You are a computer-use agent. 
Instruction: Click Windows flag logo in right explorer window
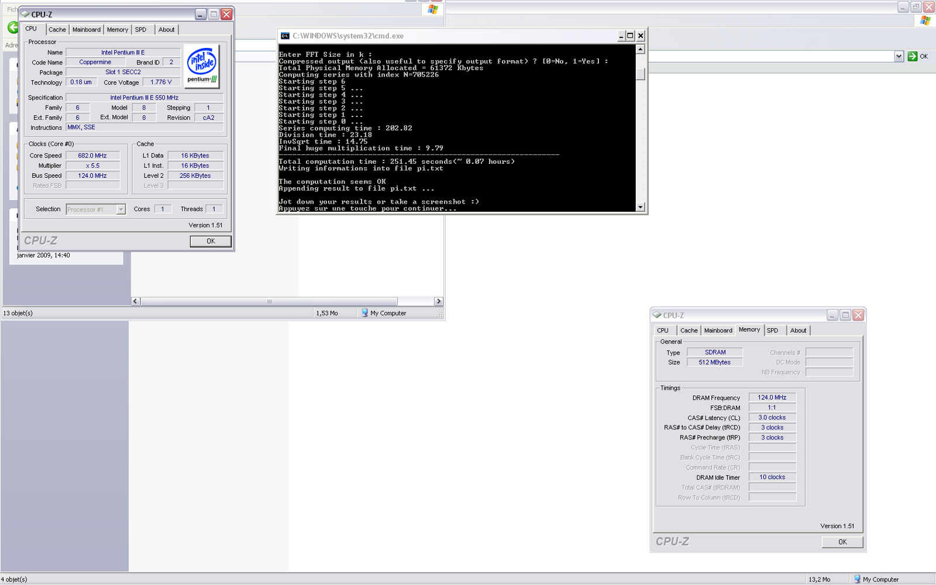coord(925,20)
